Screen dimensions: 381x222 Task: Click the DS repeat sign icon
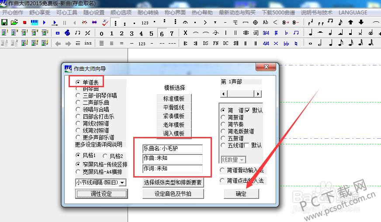[x=205, y=43]
